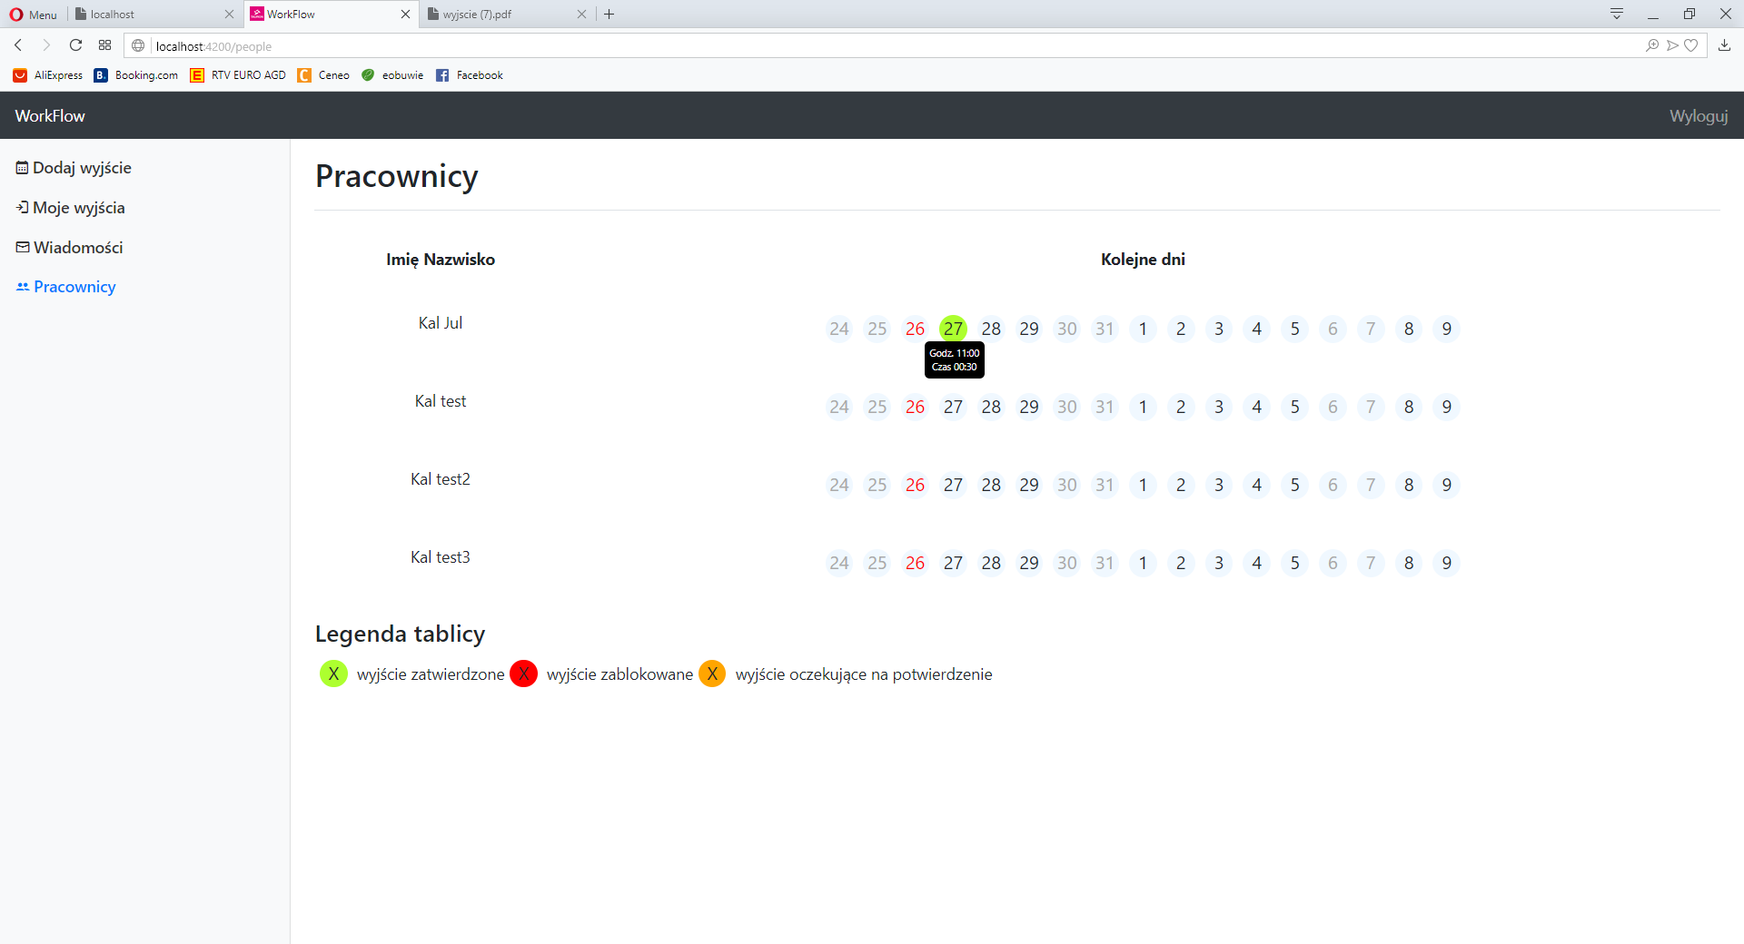Open Pracownicy in sidebar

tap(66, 287)
